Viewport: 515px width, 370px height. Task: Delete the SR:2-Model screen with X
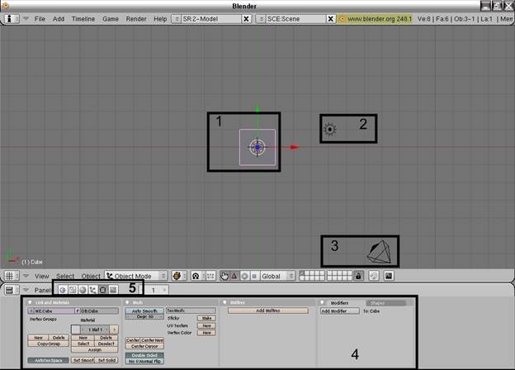pyautogui.click(x=246, y=18)
